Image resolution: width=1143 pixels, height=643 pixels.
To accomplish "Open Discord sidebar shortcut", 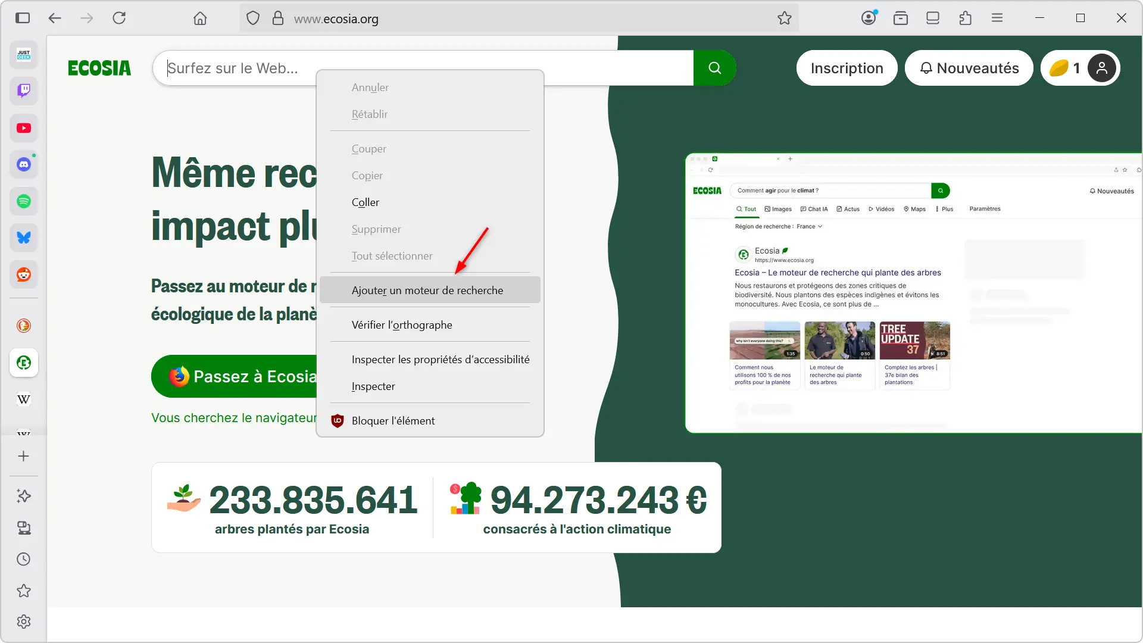I will (x=24, y=164).
